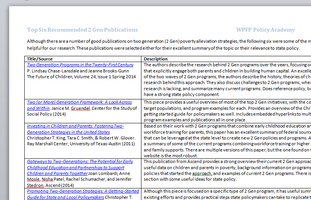
Task: Click the grammar-flagged word 'approach,' in description
Action: 202,173
